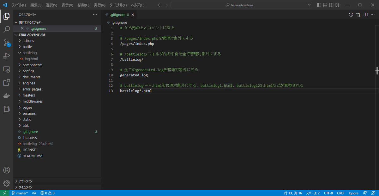Open the Docker view icon
The width and height of the screenshot is (379, 196).
tap(6, 96)
